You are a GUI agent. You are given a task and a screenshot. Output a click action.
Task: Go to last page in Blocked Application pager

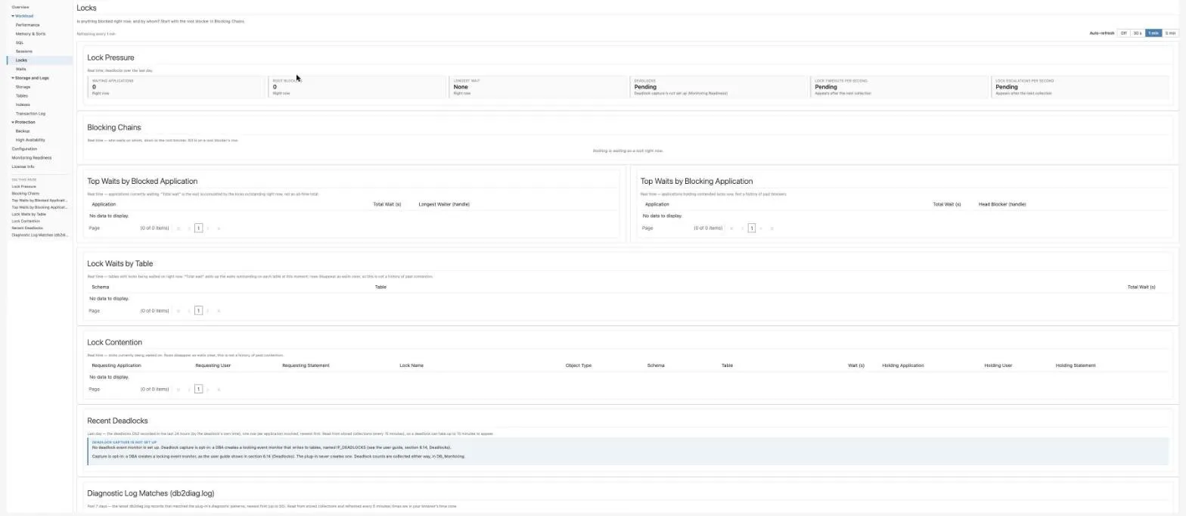click(x=219, y=228)
